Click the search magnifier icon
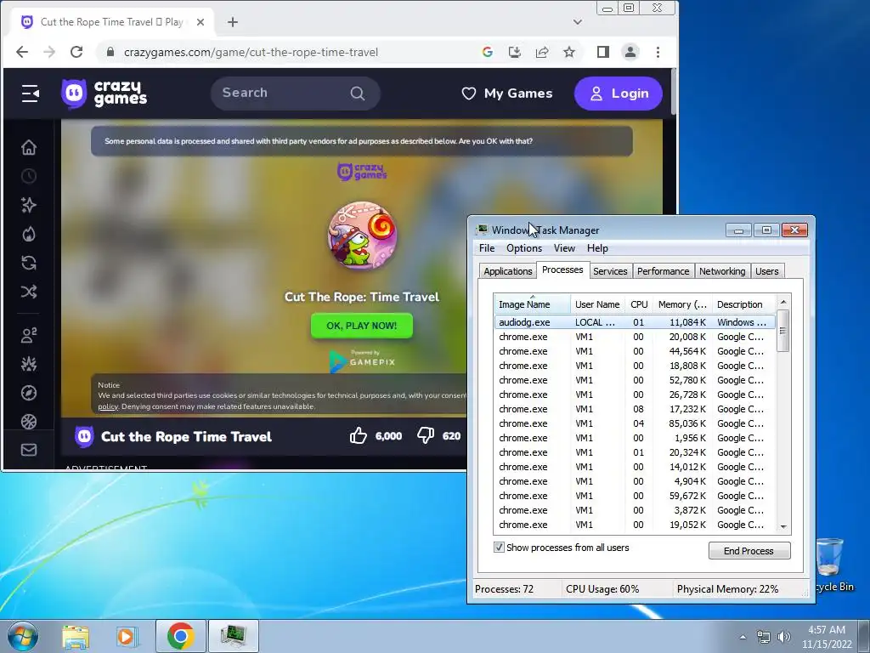The width and height of the screenshot is (870, 653). pyautogui.click(x=358, y=94)
